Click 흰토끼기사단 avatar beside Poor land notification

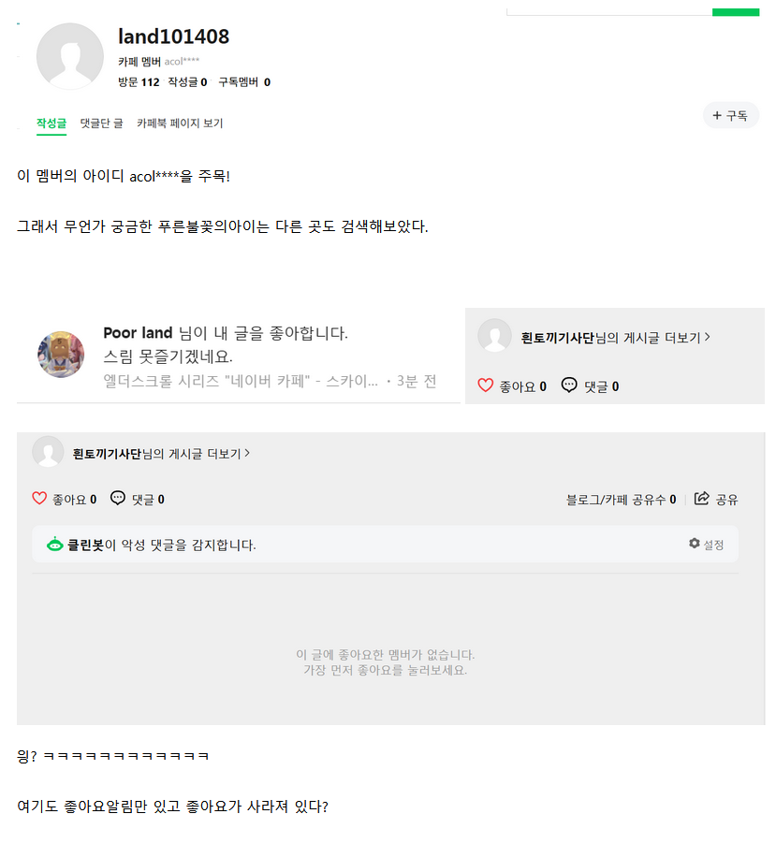[494, 337]
